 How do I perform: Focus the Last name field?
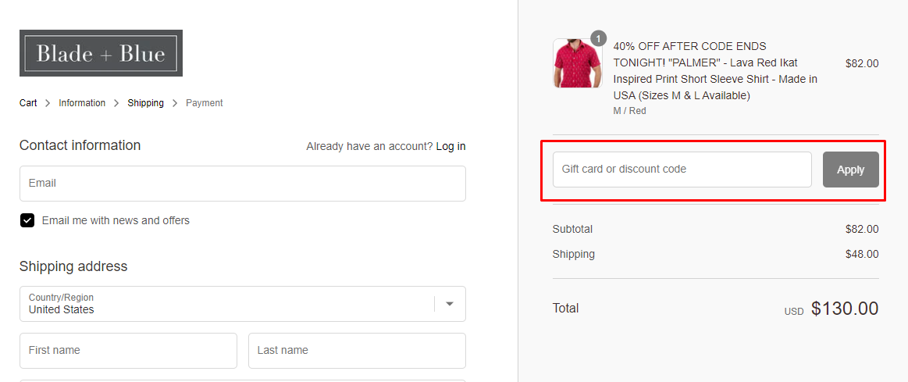click(x=358, y=351)
